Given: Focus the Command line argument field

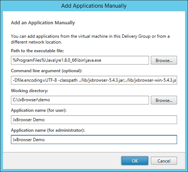Looking at the screenshot, I should coord(94,80).
